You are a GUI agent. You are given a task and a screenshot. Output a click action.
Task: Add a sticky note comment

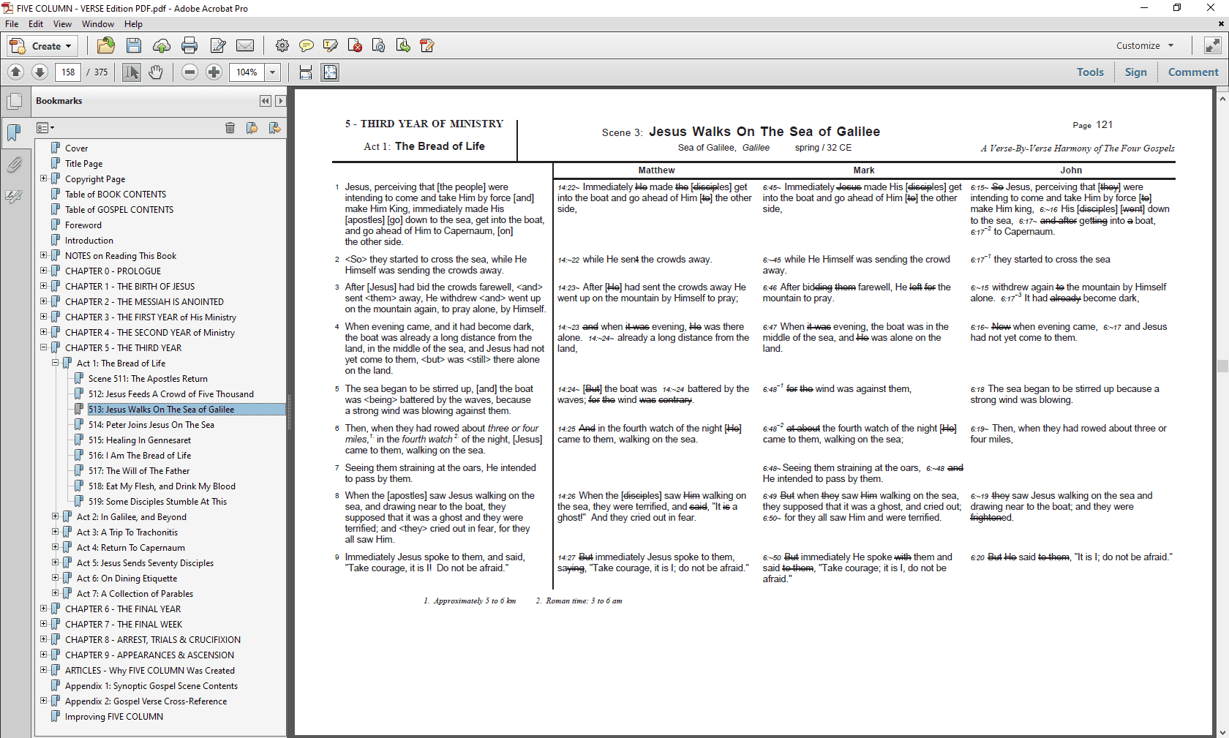point(307,46)
